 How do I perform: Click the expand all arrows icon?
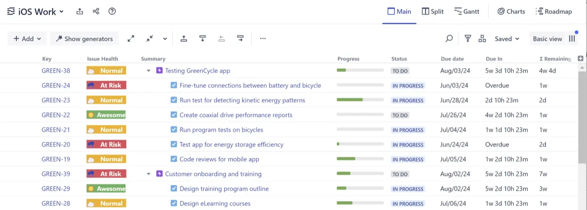tap(131, 39)
